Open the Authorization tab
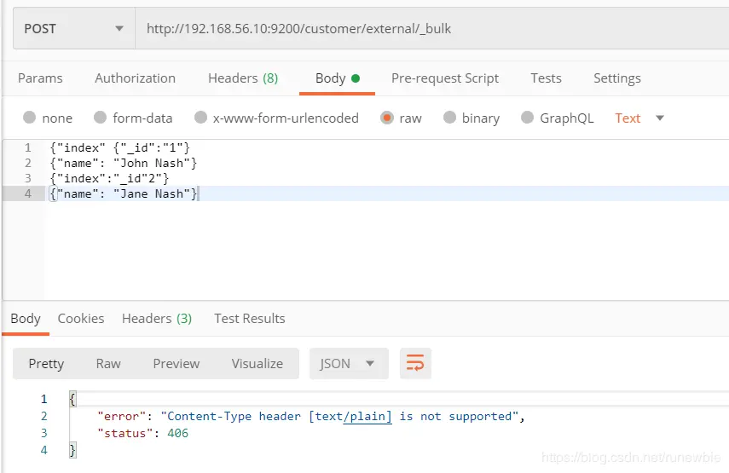 click(x=135, y=78)
